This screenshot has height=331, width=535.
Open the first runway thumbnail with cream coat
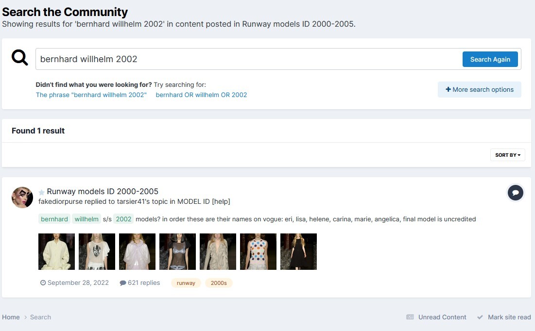56,251
